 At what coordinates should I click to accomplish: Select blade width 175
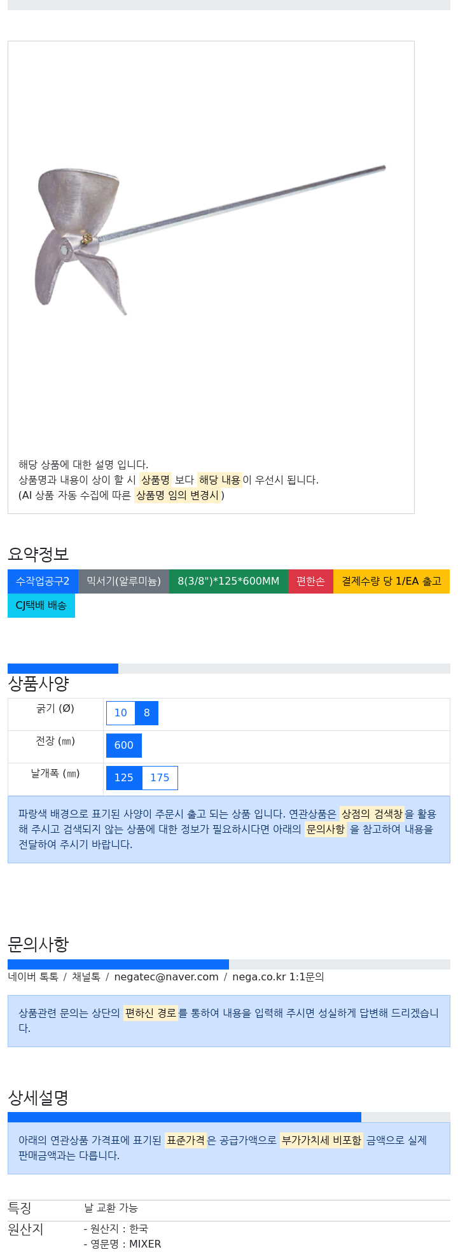pos(160,778)
